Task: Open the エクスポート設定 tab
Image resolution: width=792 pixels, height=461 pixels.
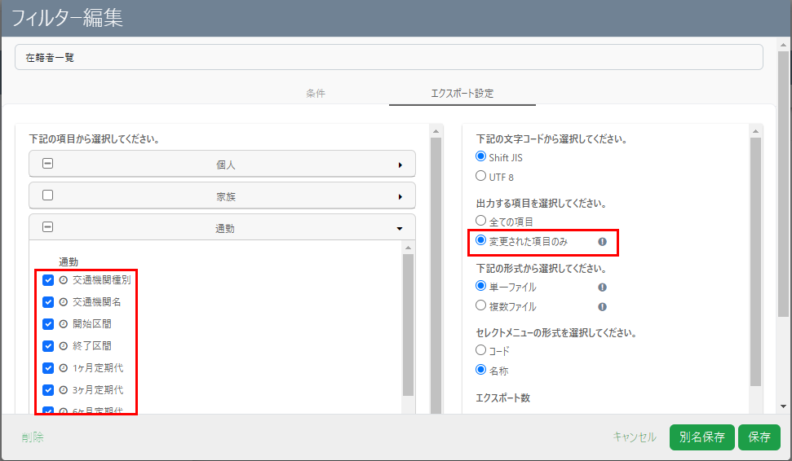Action: pos(462,94)
